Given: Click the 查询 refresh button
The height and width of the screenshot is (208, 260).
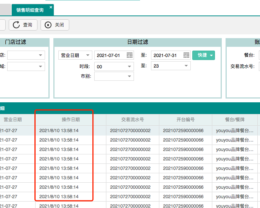Looking at the screenshot, I should (23, 25).
